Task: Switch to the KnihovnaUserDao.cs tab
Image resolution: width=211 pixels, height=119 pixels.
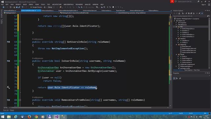Action: 47,11
